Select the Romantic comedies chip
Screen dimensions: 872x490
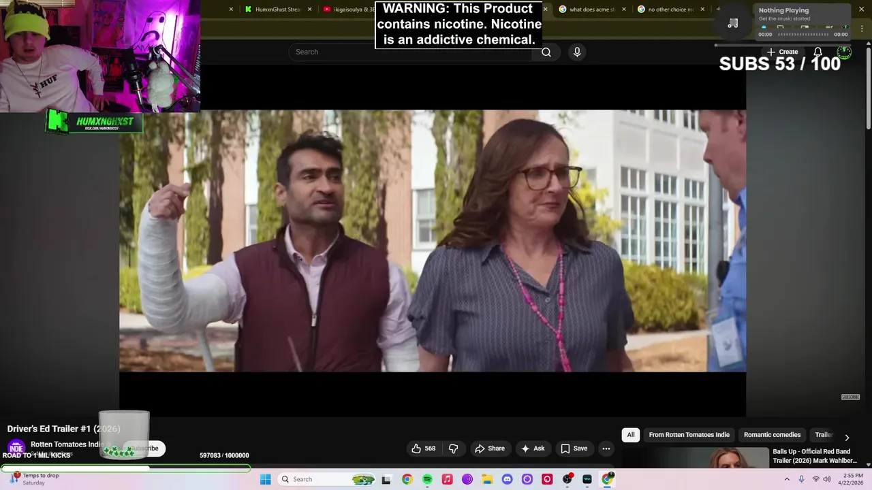pyautogui.click(x=772, y=435)
